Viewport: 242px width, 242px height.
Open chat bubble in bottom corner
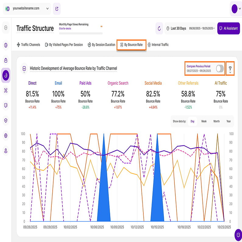237,235
